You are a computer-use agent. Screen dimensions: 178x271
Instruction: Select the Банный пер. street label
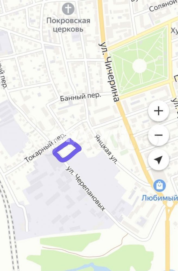80,97
